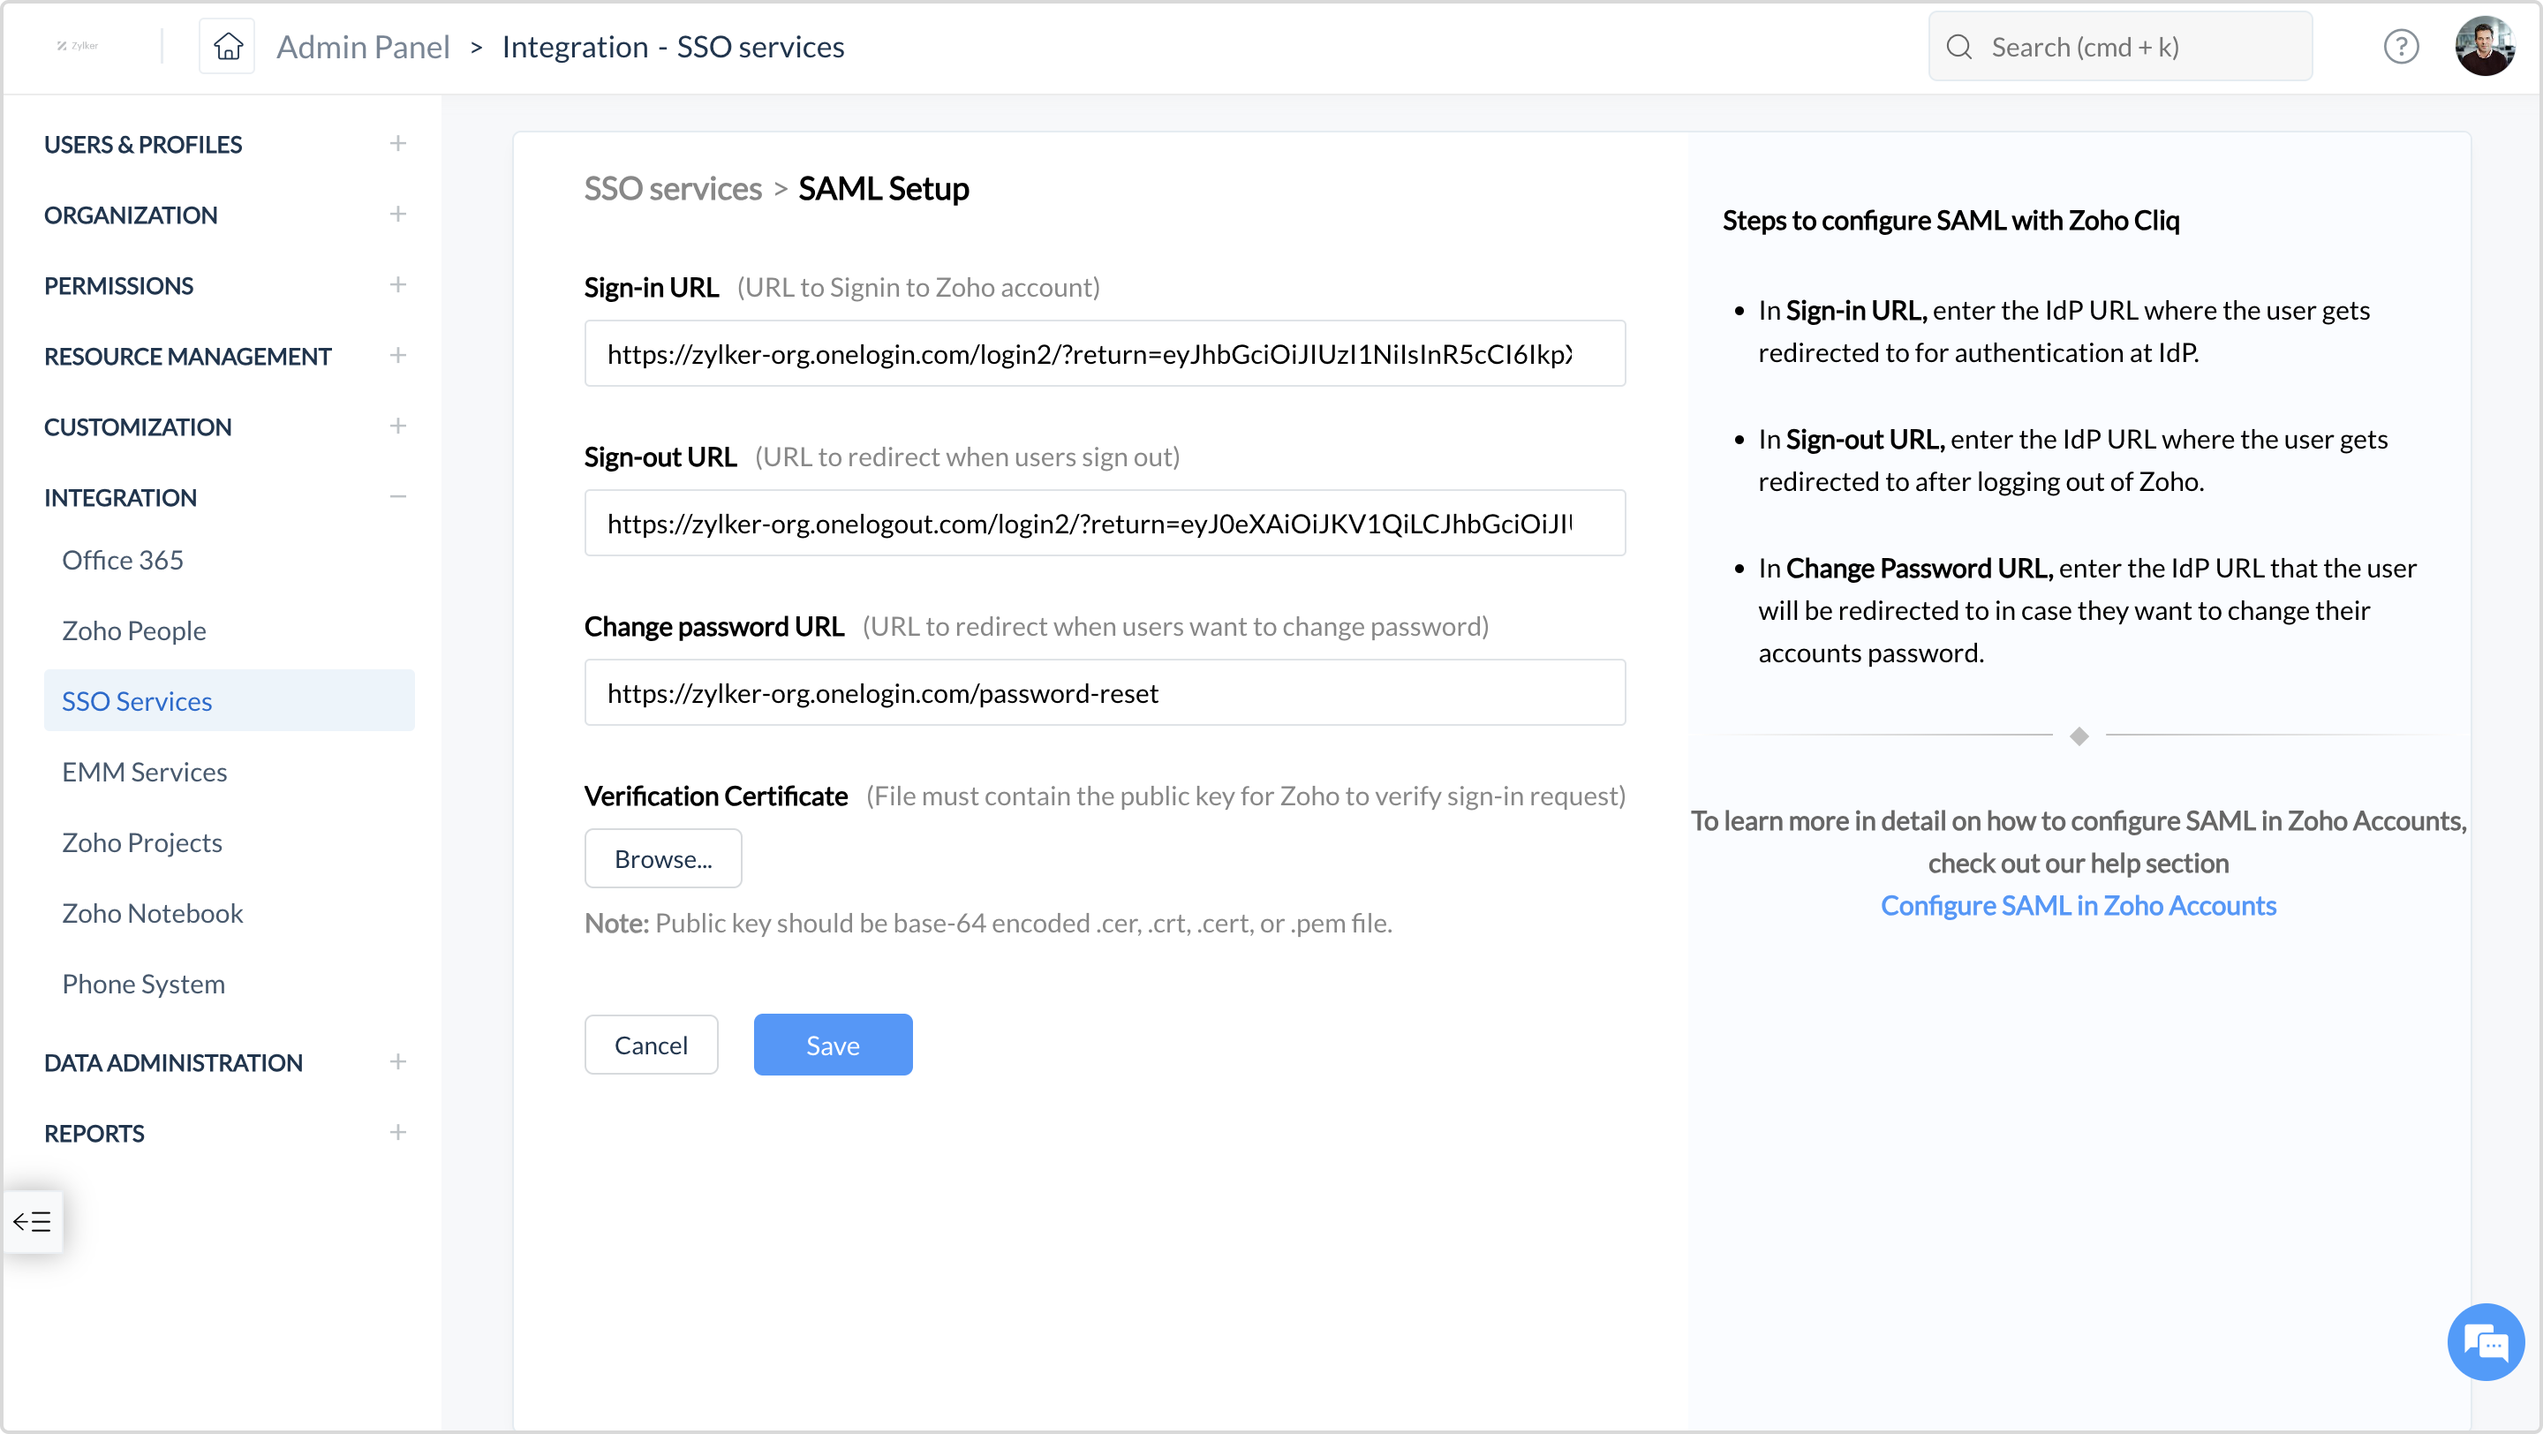Click RESOURCE MANAGEMENT heading
2543x1434 pixels.
click(187, 355)
